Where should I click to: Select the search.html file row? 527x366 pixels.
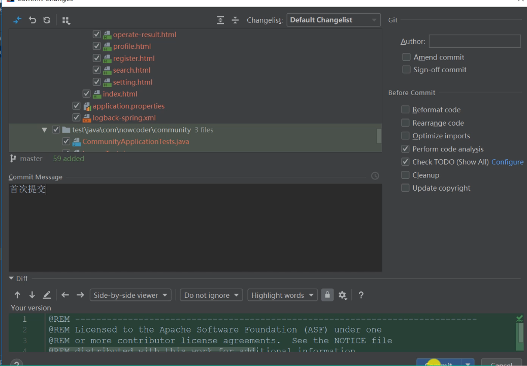pos(195,70)
